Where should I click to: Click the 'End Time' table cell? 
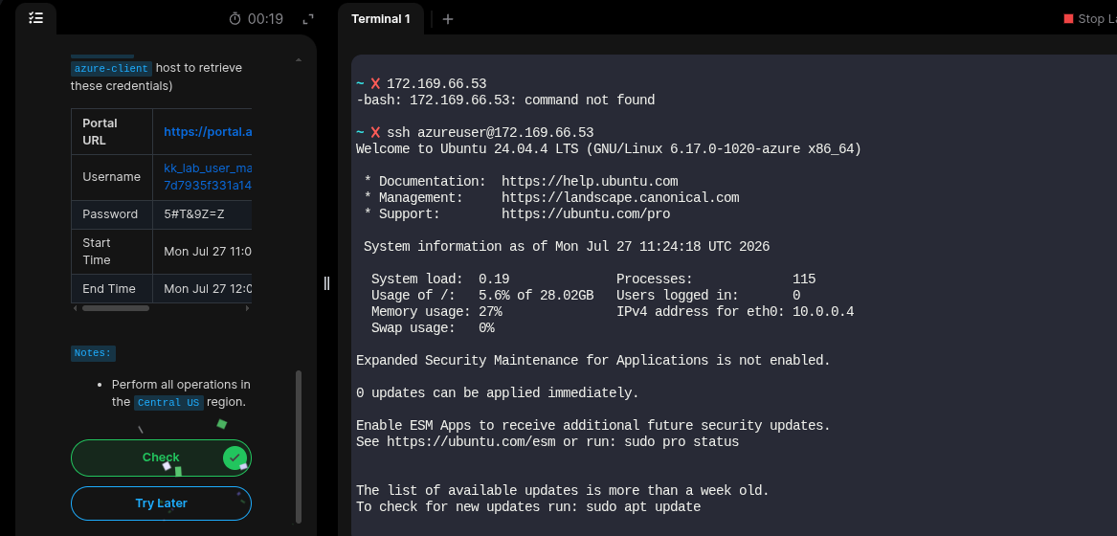tap(112, 289)
